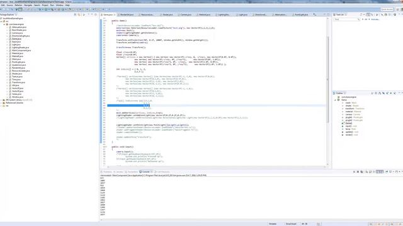Collapse the Game class node in Outline
Image resolution: width=403 pixels, height=226 pixels.
pyautogui.click(x=336, y=100)
